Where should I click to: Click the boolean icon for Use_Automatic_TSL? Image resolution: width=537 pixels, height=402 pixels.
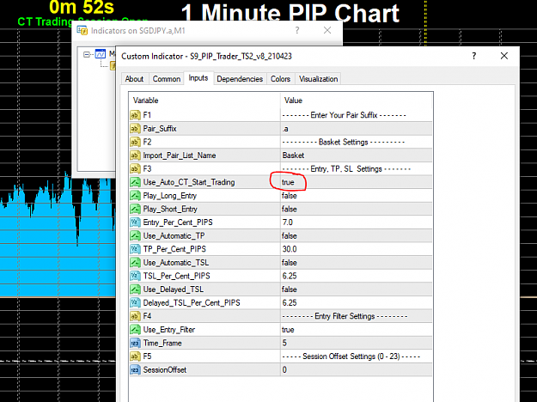pyautogui.click(x=135, y=262)
